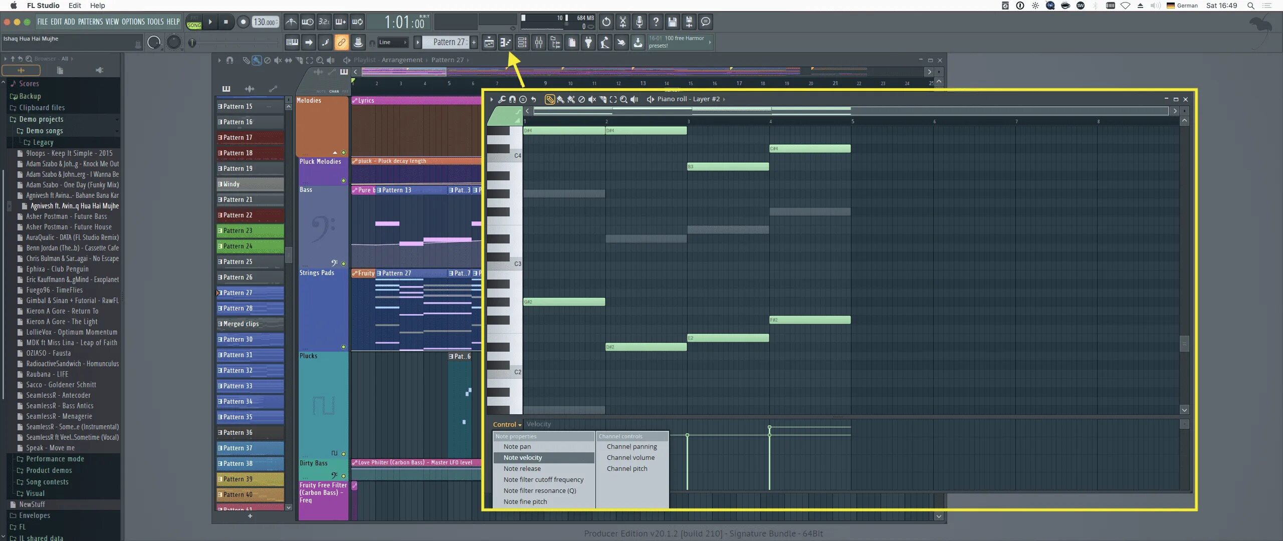The image size is (1283, 541).
Task: Click the record button in transport
Action: click(x=243, y=22)
